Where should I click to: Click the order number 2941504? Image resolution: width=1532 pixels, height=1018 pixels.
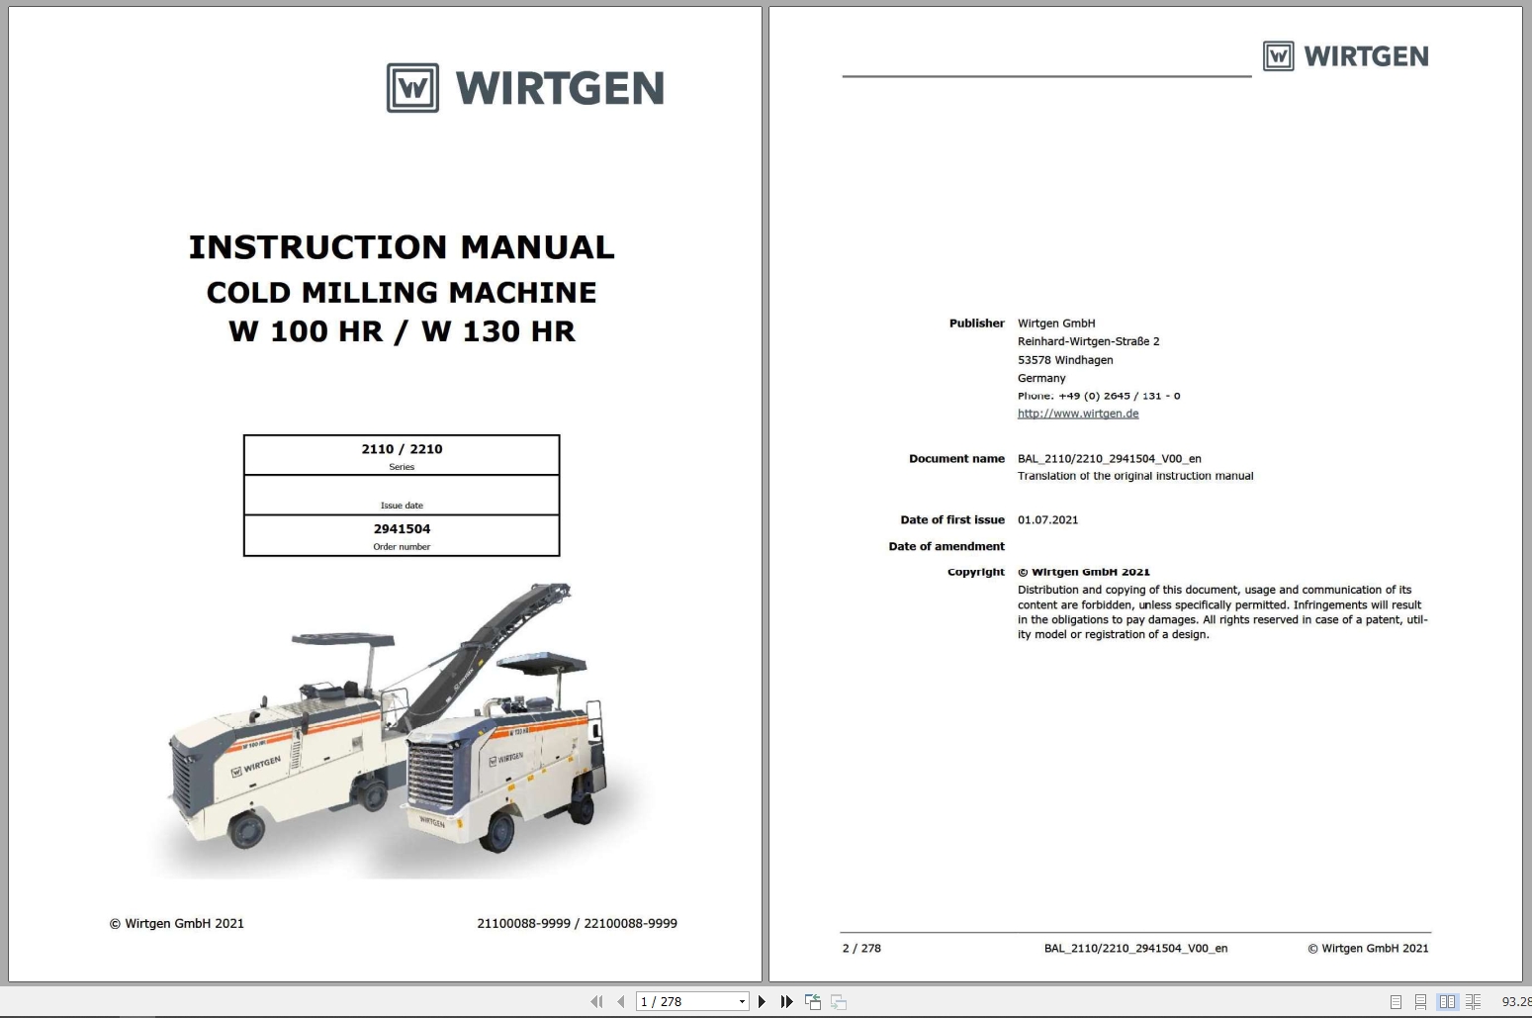[402, 529]
